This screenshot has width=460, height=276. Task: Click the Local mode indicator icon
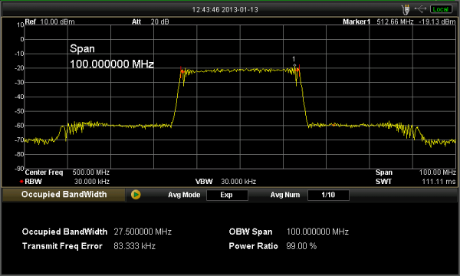point(441,9)
